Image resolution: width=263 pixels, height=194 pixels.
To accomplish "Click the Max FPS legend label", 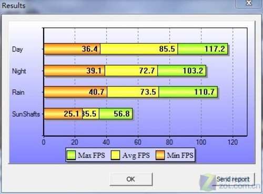I will tap(92, 155).
